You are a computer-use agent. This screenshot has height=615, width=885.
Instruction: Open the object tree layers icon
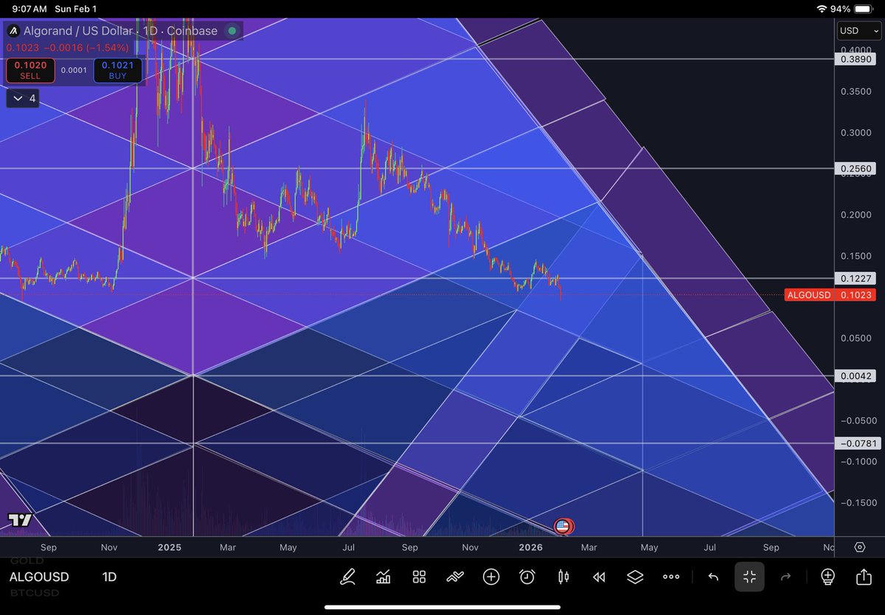635,577
